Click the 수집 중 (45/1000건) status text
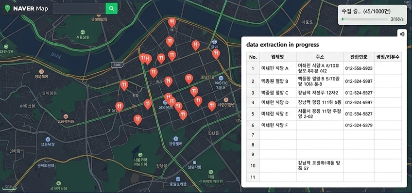This screenshot has width=412, height=193. coord(366,11)
